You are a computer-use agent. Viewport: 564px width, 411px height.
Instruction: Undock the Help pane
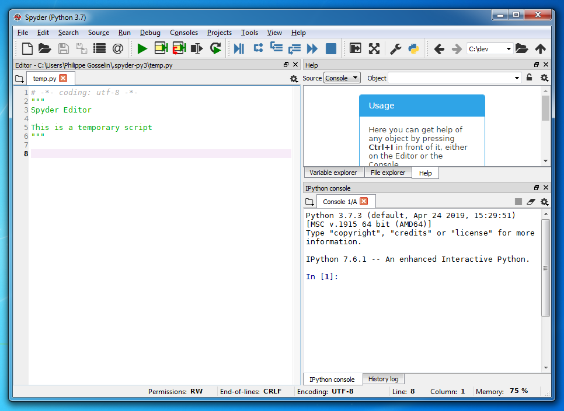[537, 65]
